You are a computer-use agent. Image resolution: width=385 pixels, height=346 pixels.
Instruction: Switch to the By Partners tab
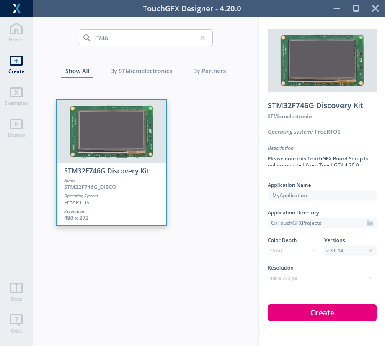pos(209,71)
